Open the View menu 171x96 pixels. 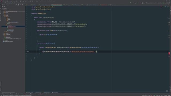click(8, 1)
